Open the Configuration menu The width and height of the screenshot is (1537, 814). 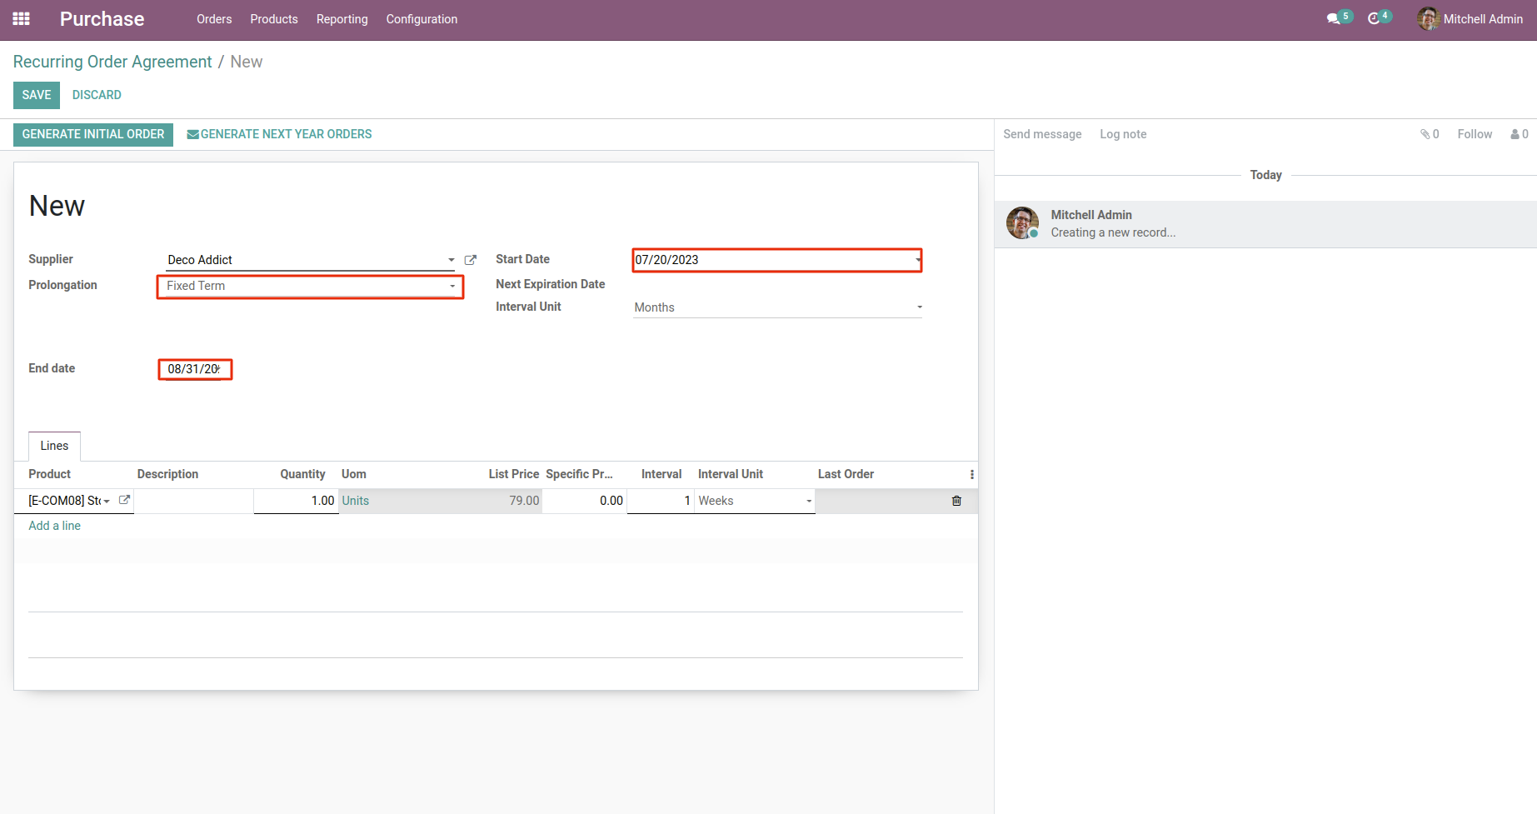click(422, 19)
